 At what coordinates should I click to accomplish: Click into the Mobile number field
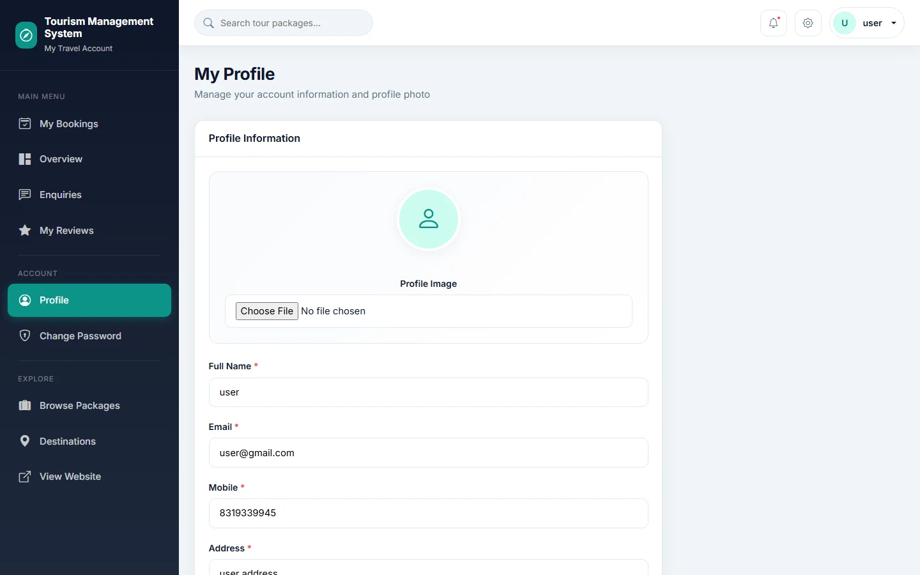coord(429,513)
